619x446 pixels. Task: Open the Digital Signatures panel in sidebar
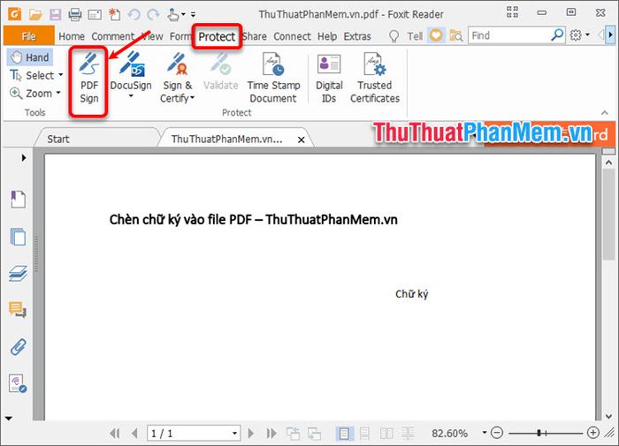pyautogui.click(x=18, y=383)
